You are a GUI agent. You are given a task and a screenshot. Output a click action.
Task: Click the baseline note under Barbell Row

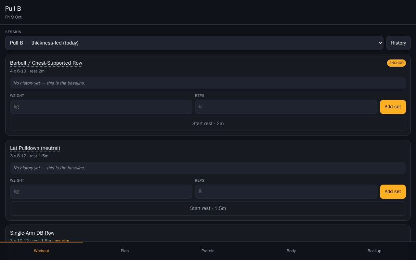click(208, 83)
